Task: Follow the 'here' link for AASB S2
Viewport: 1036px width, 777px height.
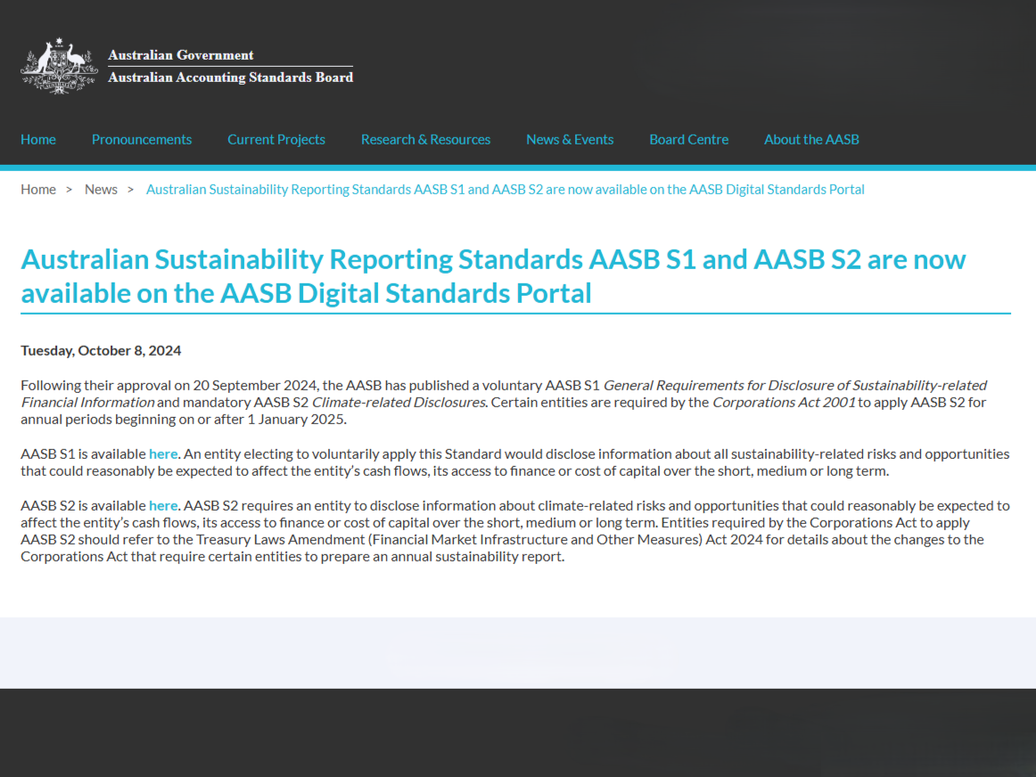Action: click(163, 506)
